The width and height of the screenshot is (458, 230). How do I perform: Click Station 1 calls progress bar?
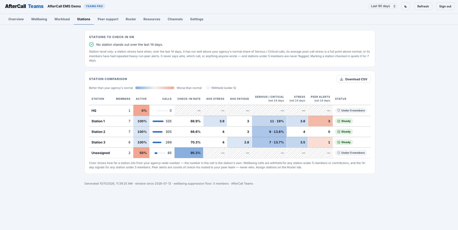tap(158, 121)
